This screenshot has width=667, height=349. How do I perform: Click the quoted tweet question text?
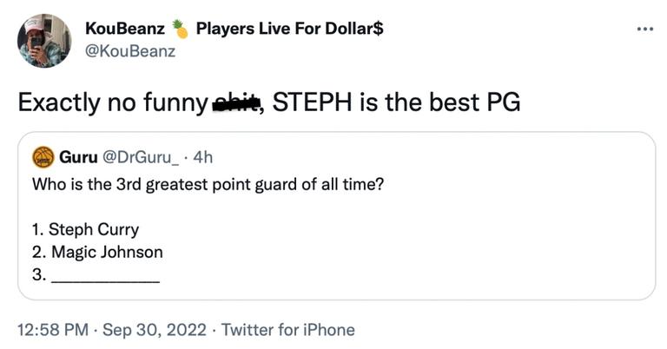[x=207, y=185]
